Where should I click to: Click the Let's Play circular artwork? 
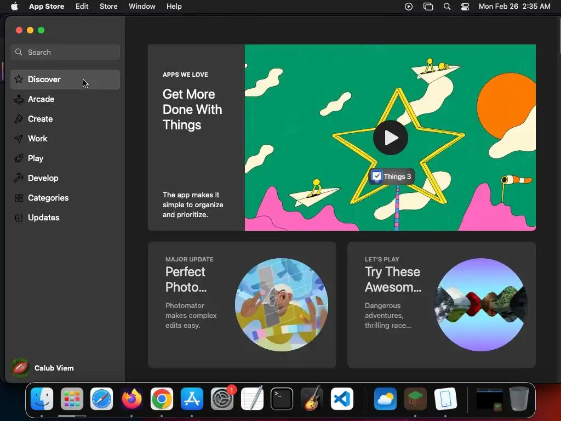[x=481, y=305]
